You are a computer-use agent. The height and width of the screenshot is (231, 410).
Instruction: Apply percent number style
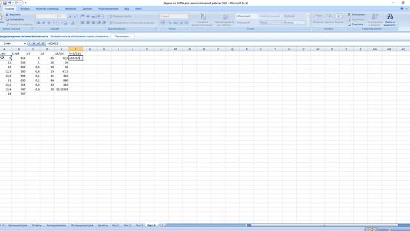[170, 23]
